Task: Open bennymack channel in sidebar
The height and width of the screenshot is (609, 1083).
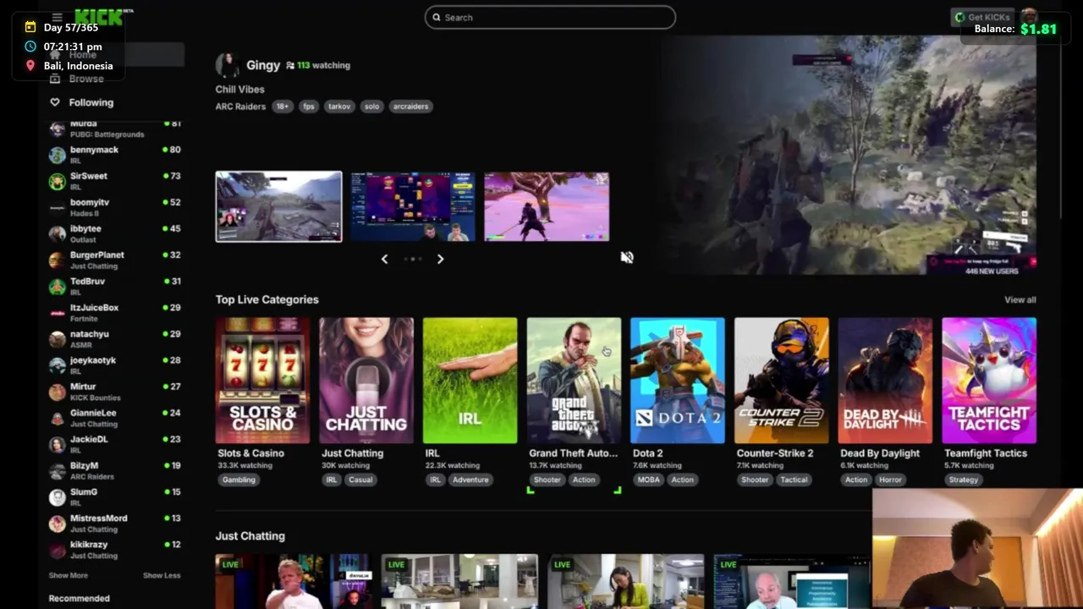Action: [x=114, y=155]
